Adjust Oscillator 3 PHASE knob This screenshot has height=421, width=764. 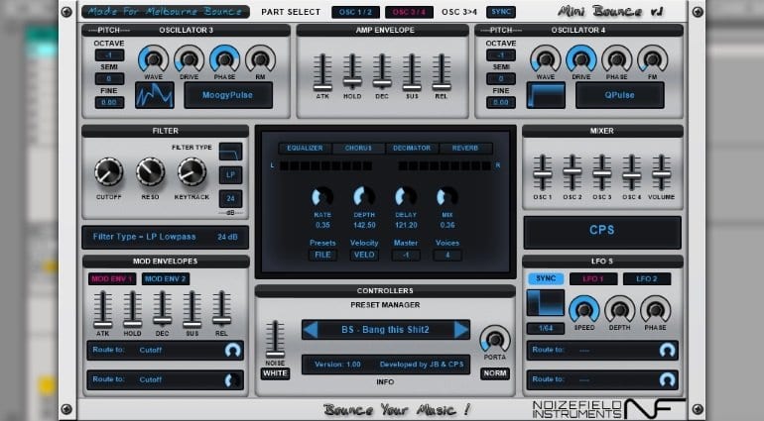point(224,58)
